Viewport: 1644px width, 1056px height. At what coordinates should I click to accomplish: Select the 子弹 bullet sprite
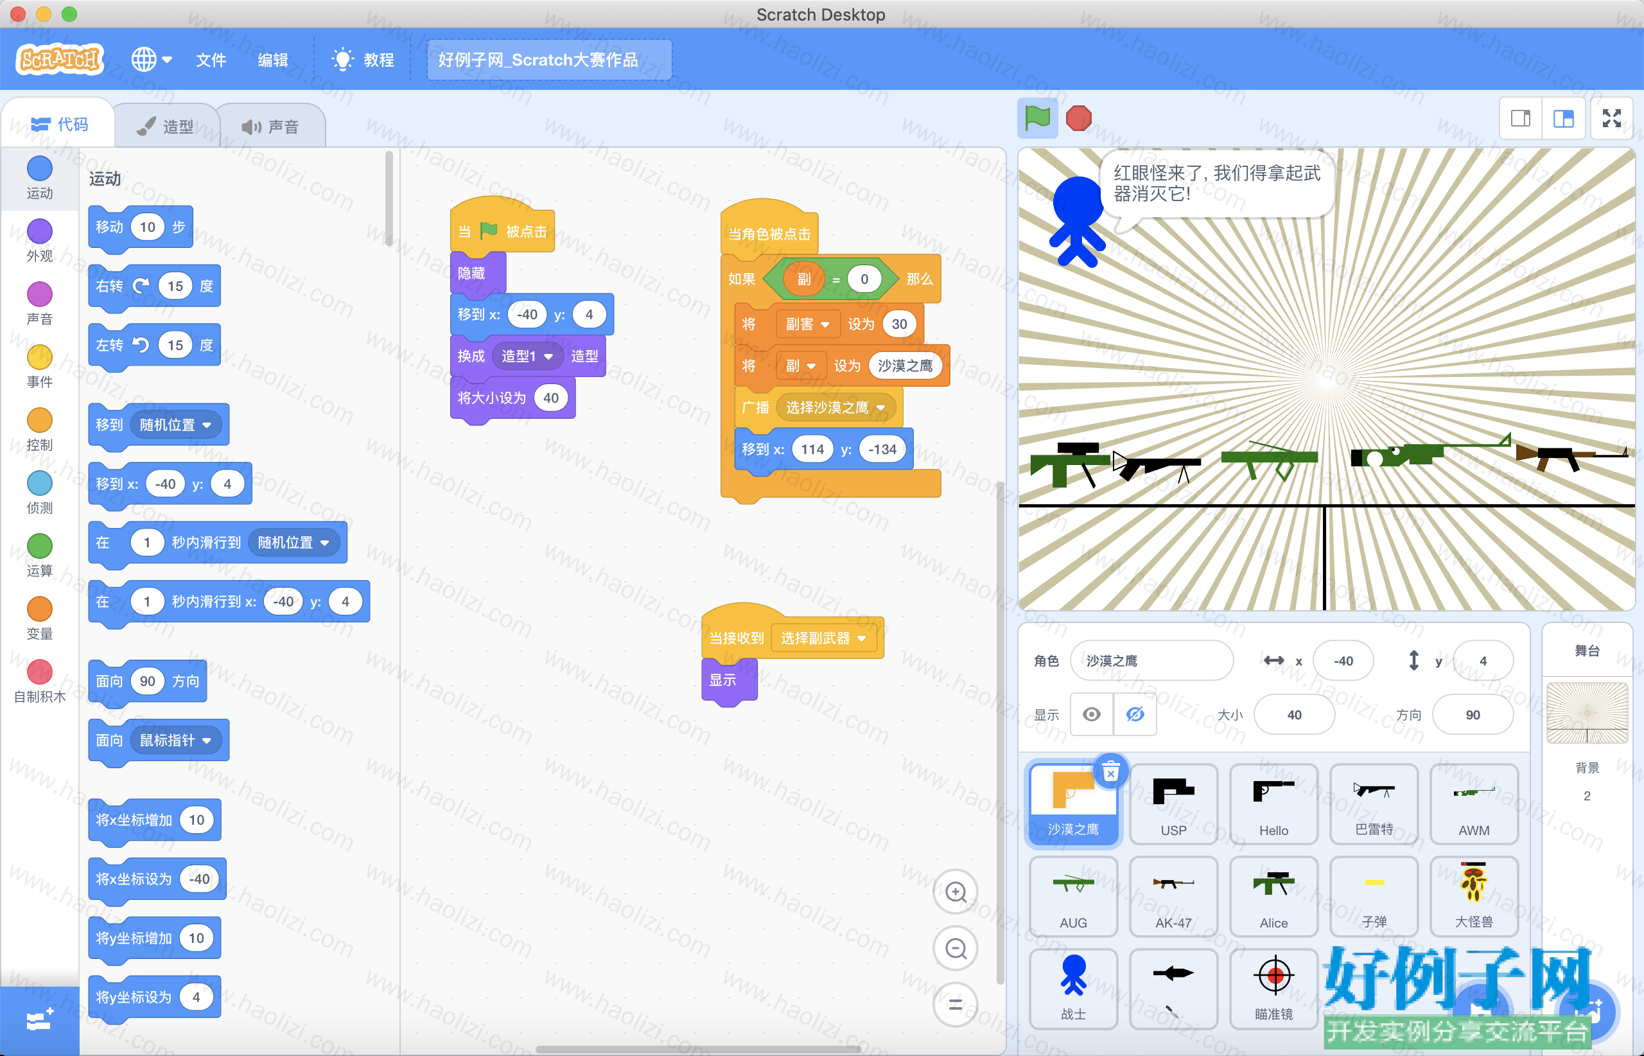click(1373, 896)
